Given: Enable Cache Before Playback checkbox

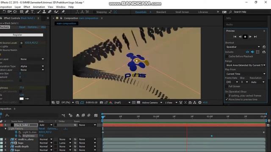Looking at the screenshot, I should point(227,57).
